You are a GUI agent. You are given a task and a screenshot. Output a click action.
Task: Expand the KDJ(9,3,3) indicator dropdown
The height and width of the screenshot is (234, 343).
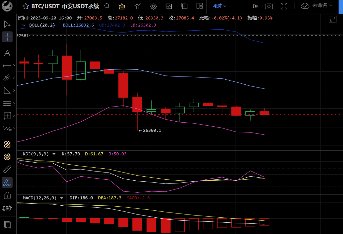click(54, 154)
